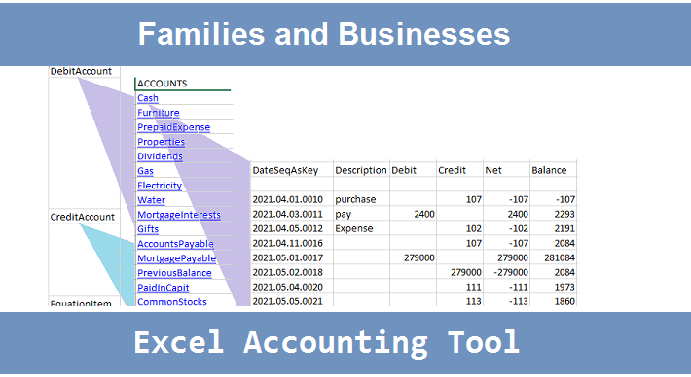Select the 2021.04.05.0012 key cell
Viewport: 691px width, 377px height.
292,228
